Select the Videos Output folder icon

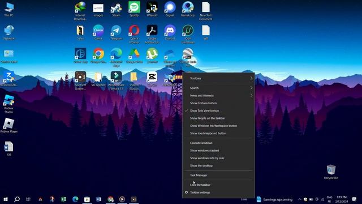[x=134, y=80]
